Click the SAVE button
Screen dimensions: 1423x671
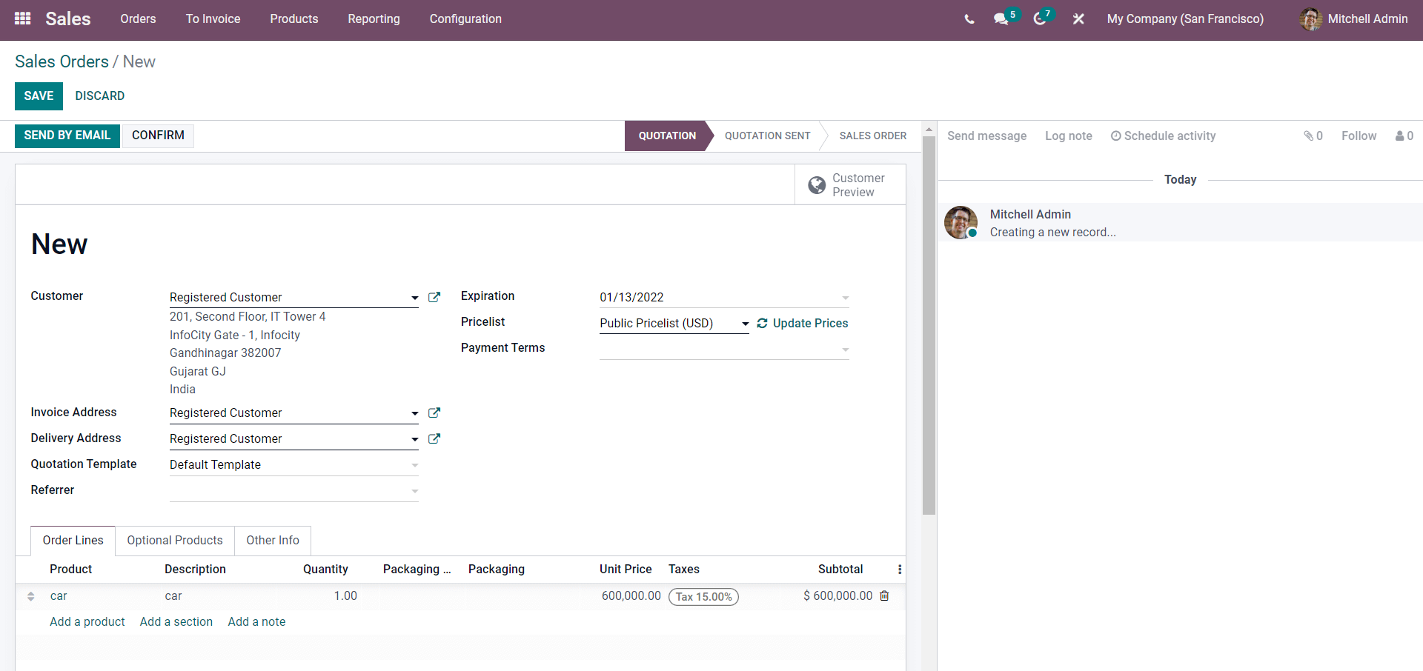(39, 96)
